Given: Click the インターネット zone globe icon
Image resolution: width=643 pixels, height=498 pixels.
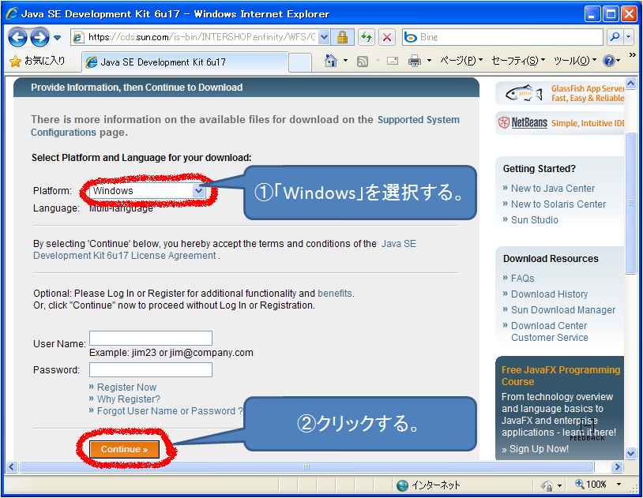Looking at the screenshot, I should click(402, 485).
